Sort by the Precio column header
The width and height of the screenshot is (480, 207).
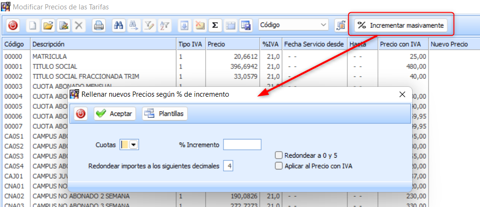pos(216,44)
